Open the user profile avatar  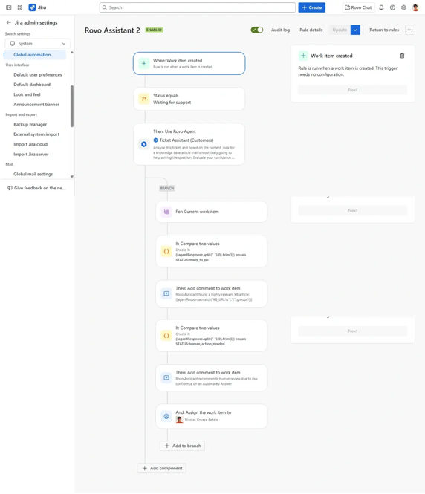415,7
